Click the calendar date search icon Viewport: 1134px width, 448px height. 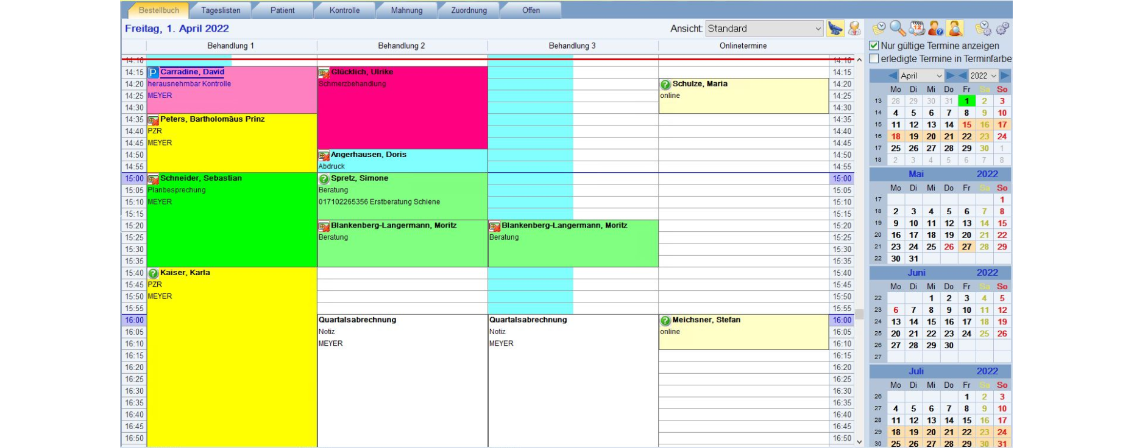click(916, 29)
